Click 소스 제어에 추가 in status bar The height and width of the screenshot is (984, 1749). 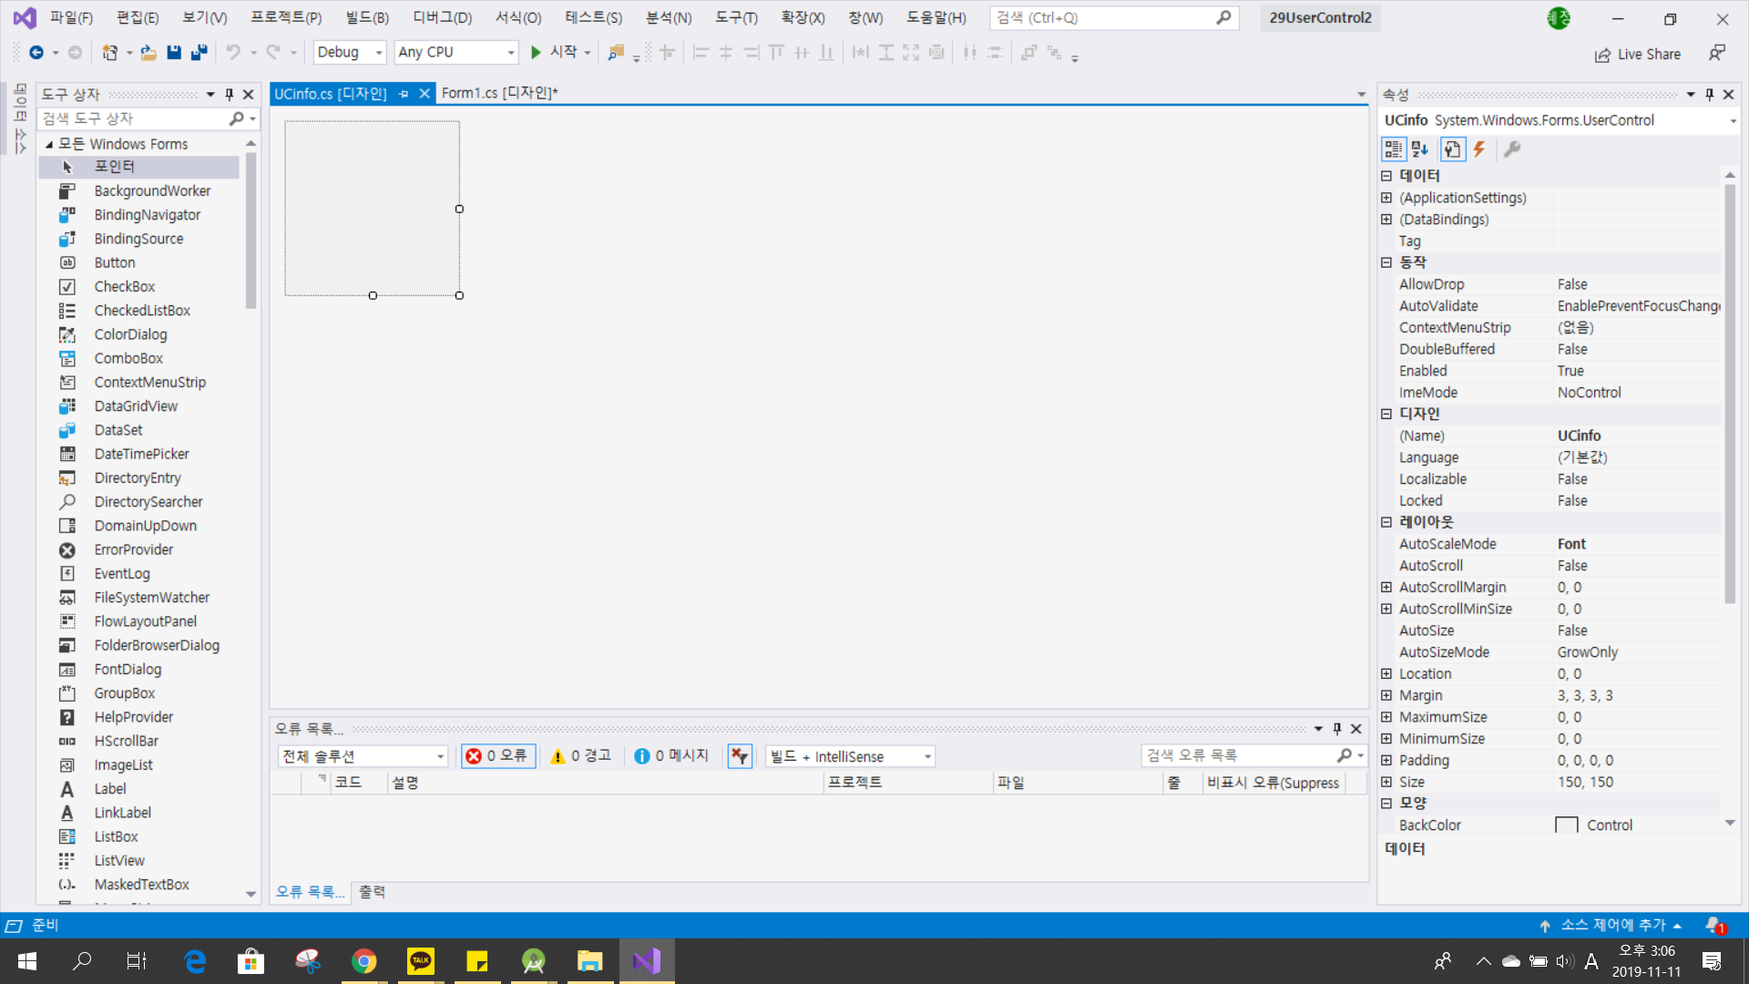(1612, 926)
